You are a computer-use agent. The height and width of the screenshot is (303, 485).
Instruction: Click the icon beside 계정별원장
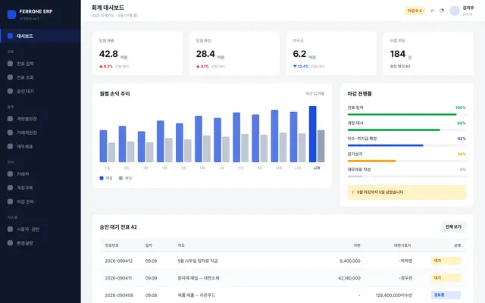[10, 119]
